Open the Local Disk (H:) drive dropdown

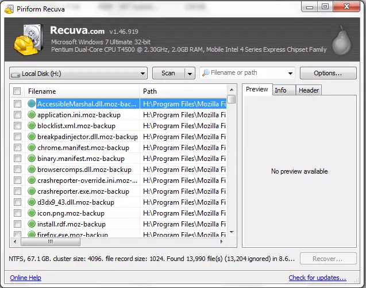point(78,74)
